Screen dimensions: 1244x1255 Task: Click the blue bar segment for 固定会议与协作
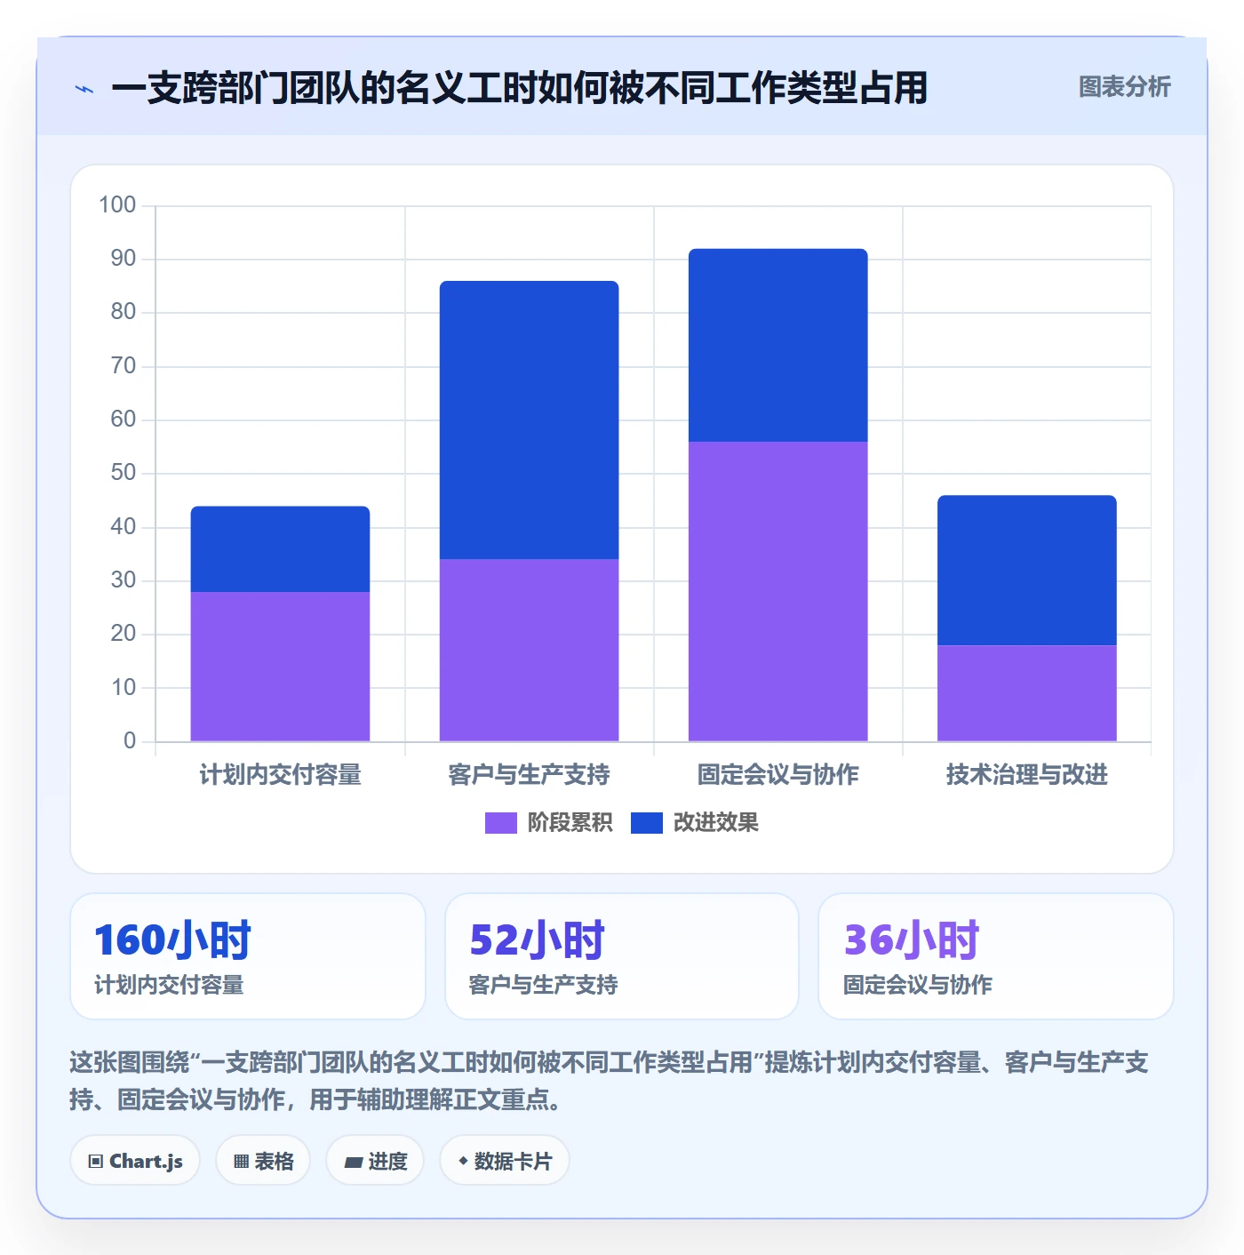point(777,345)
